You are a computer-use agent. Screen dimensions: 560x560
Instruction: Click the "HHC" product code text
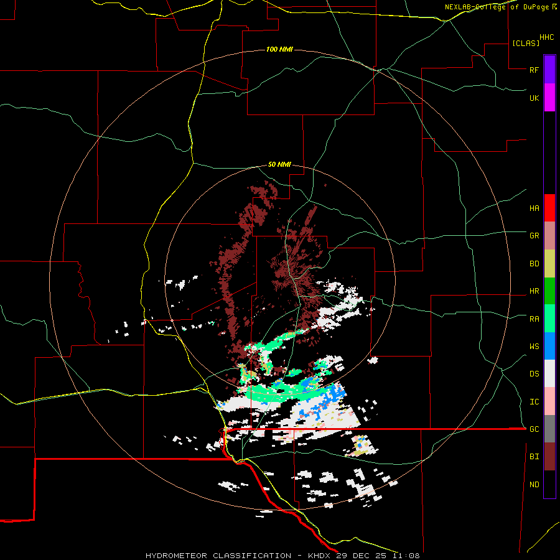(547, 37)
